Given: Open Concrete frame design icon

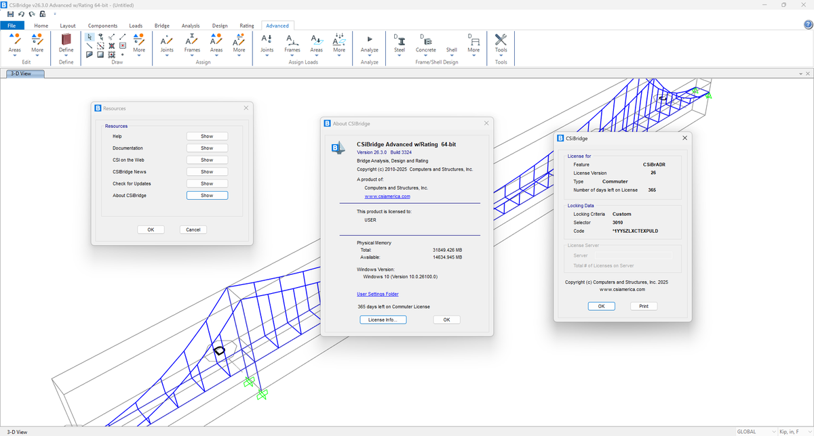Looking at the screenshot, I should point(425,39).
